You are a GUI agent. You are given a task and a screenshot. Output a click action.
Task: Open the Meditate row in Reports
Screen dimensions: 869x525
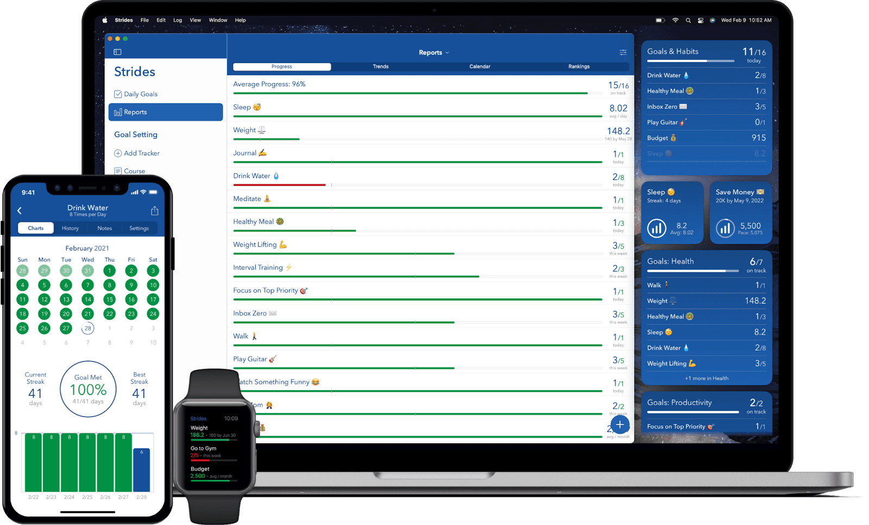click(431, 201)
